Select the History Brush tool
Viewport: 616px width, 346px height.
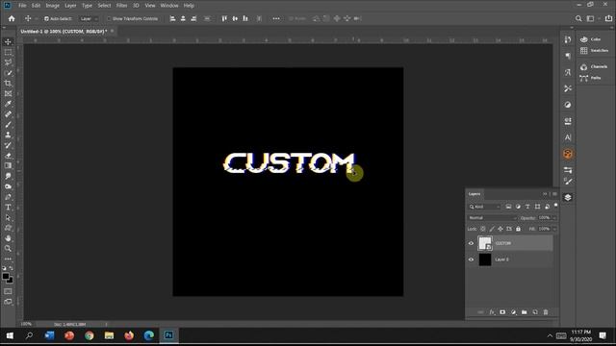[8, 145]
